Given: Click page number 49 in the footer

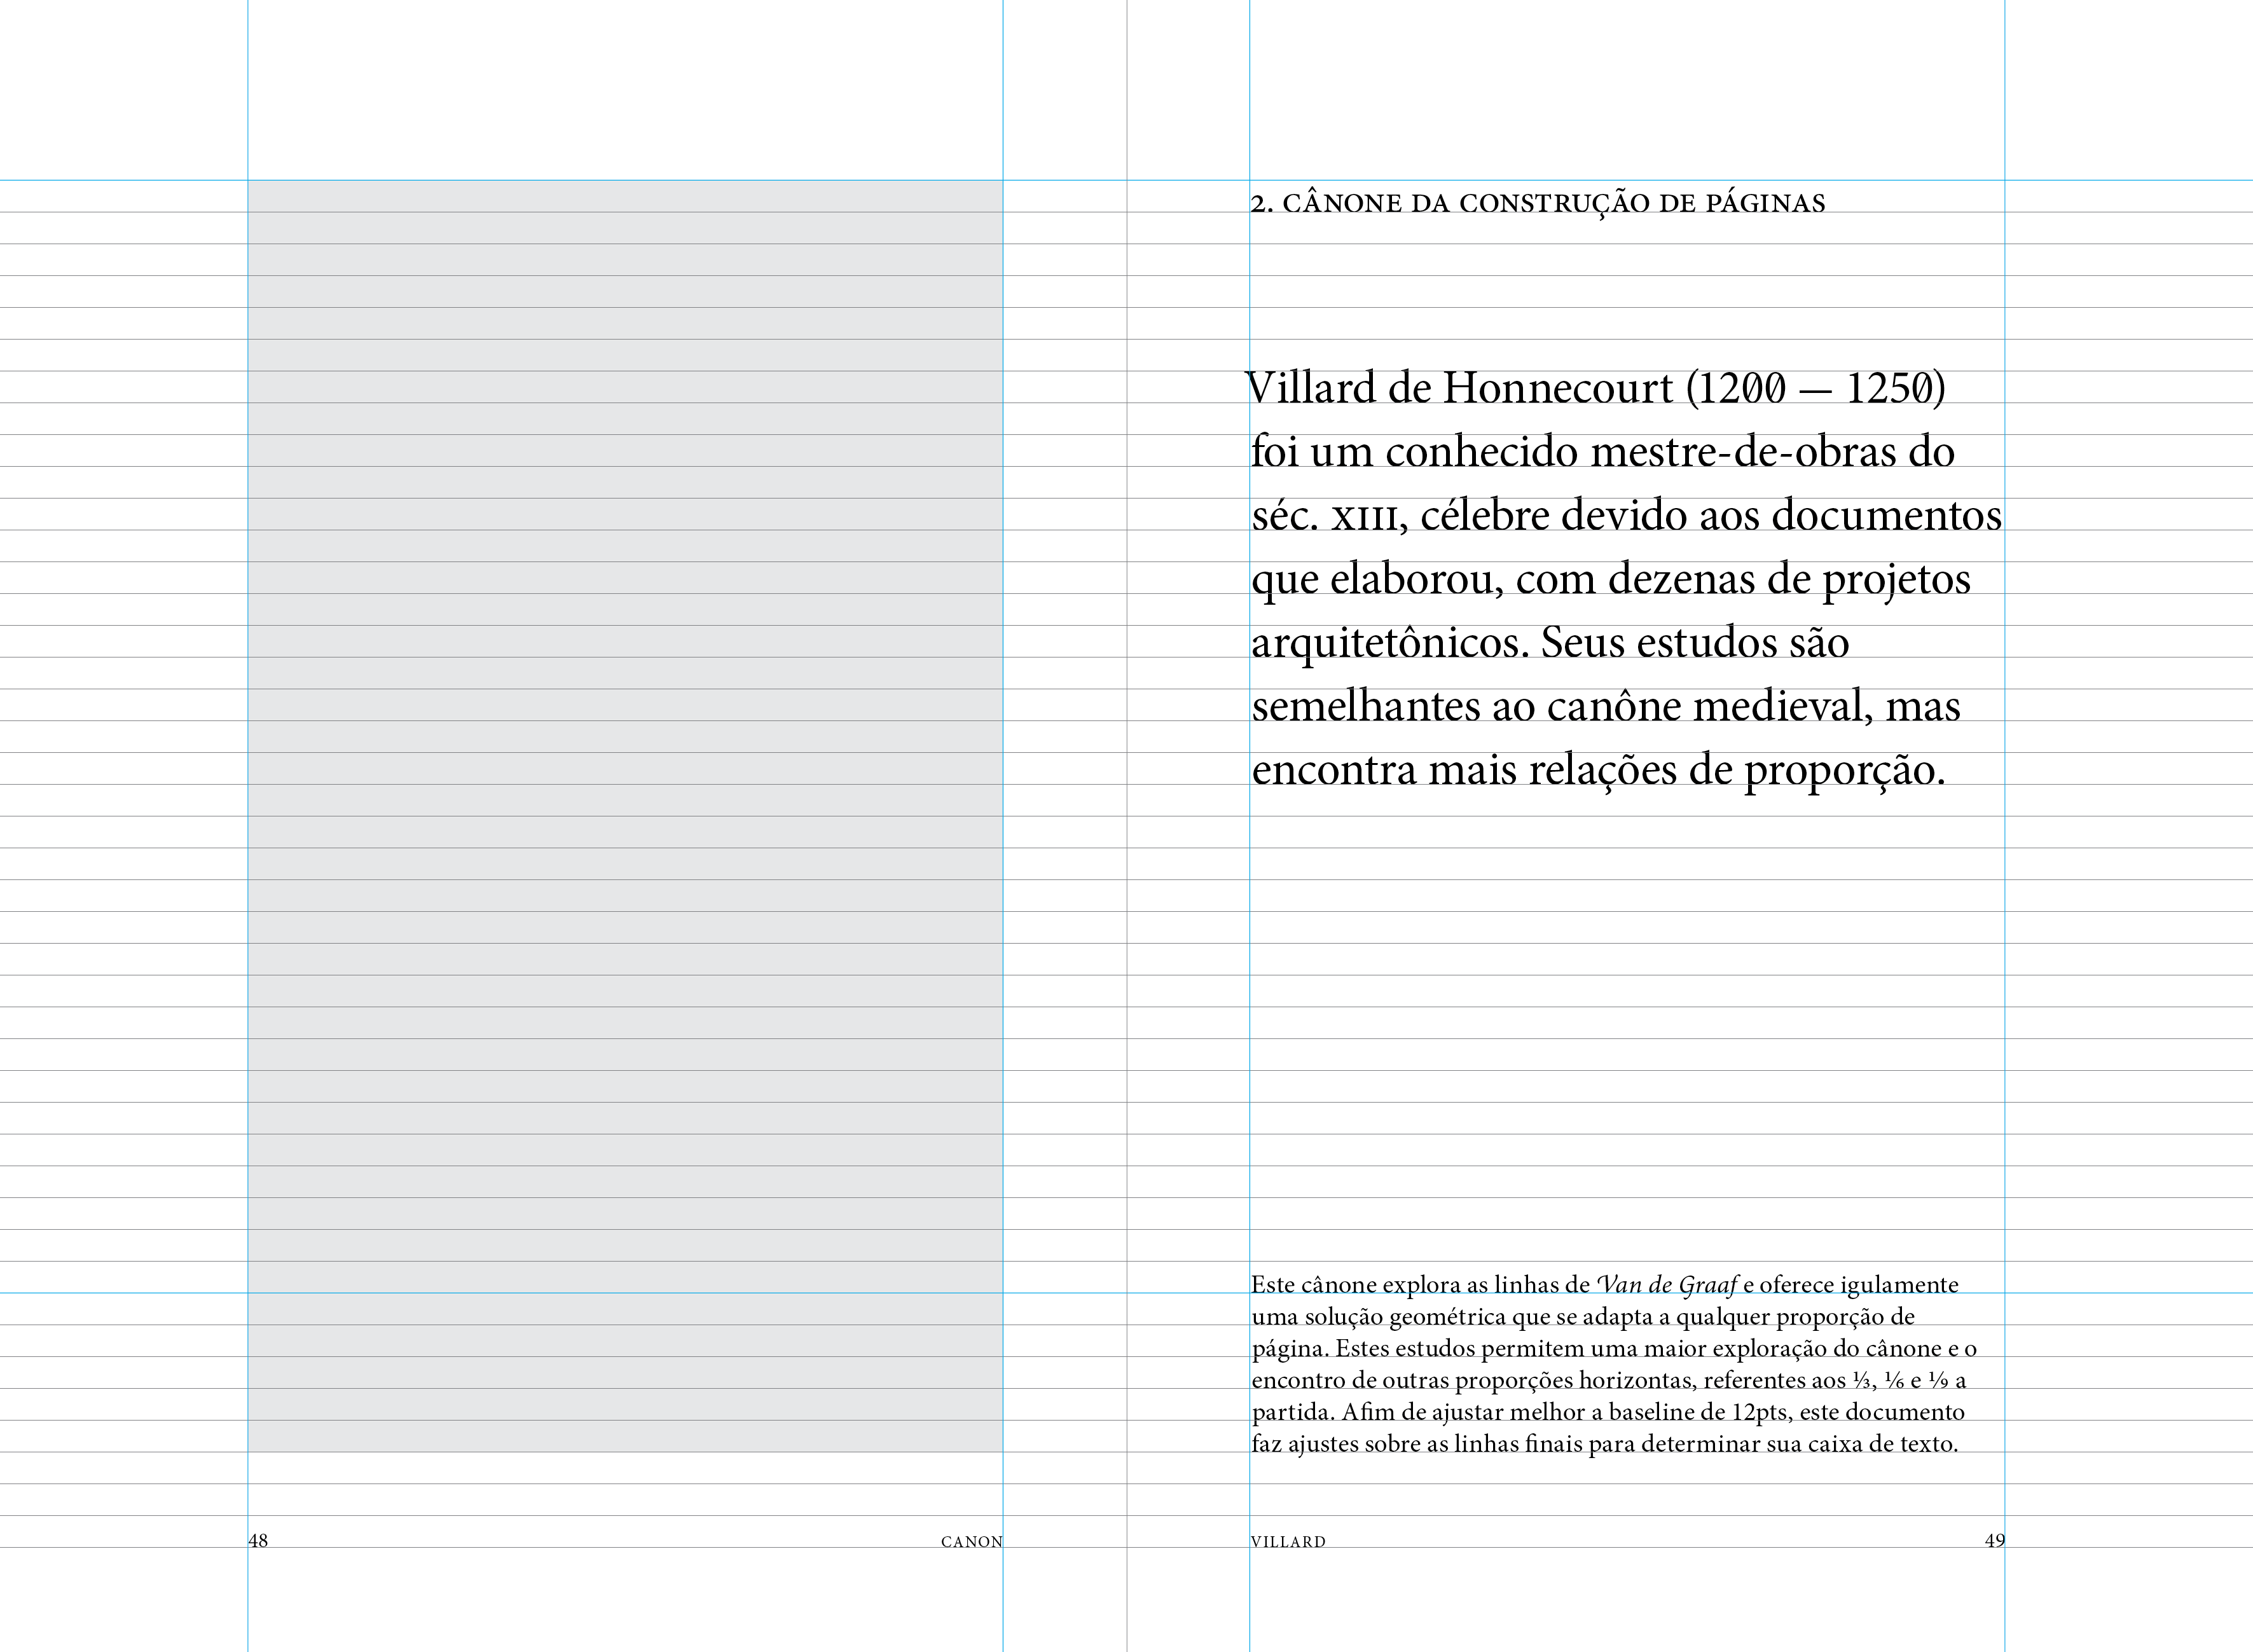Looking at the screenshot, I should pos(1994,1540).
